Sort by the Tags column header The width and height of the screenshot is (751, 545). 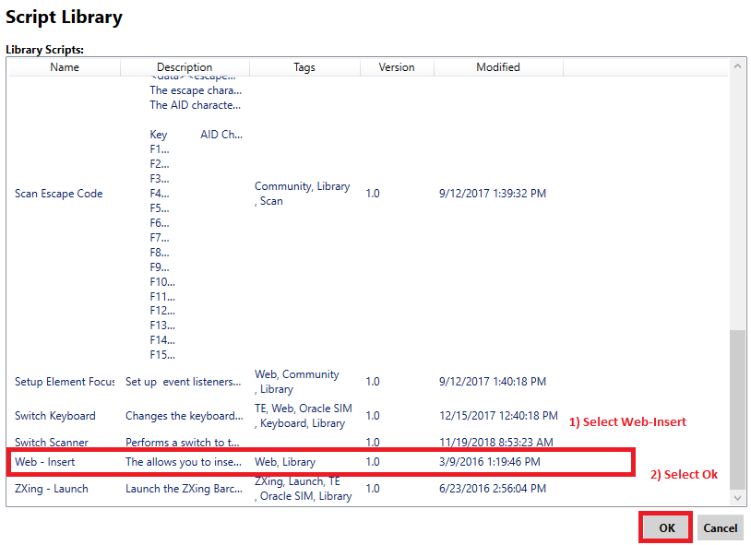coord(304,67)
